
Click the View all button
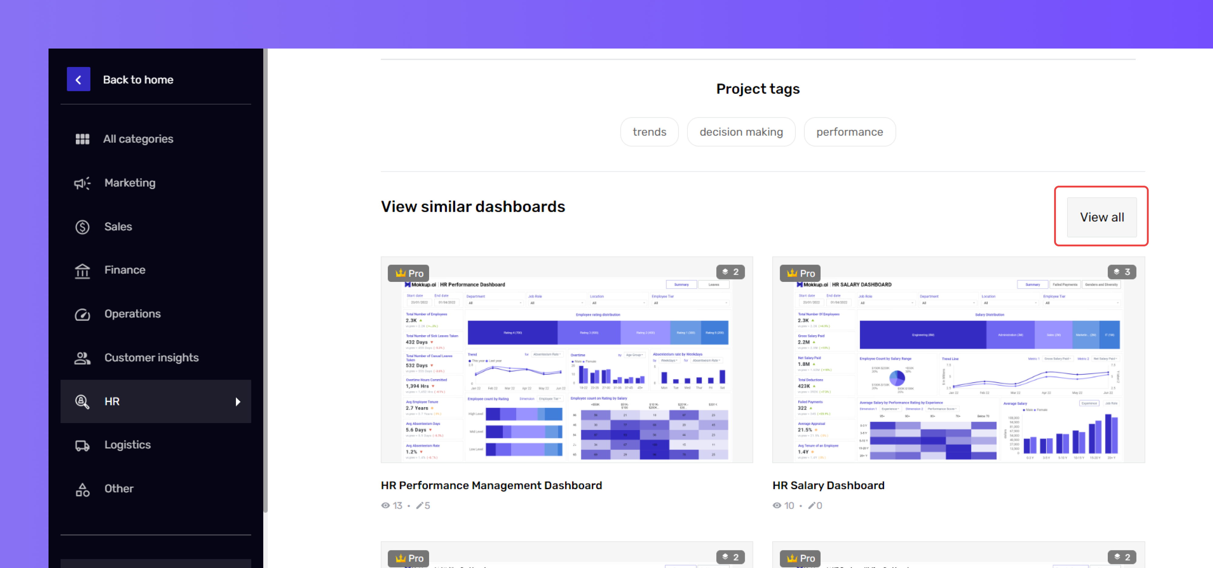[1102, 217]
